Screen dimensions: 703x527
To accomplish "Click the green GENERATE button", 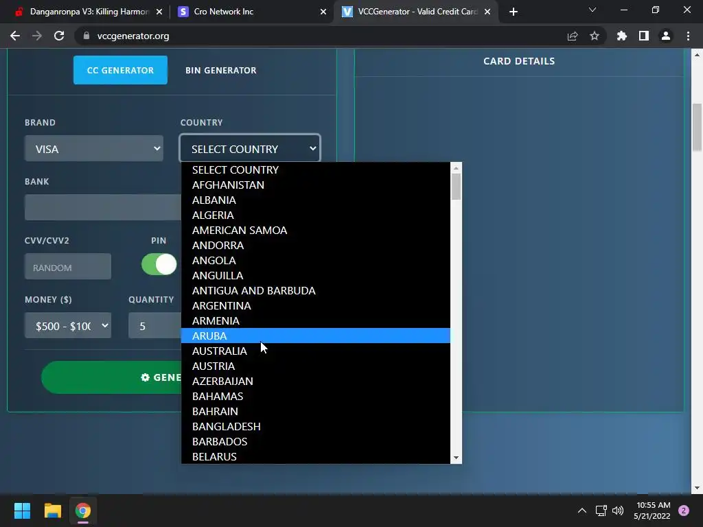I will tap(111, 377).
